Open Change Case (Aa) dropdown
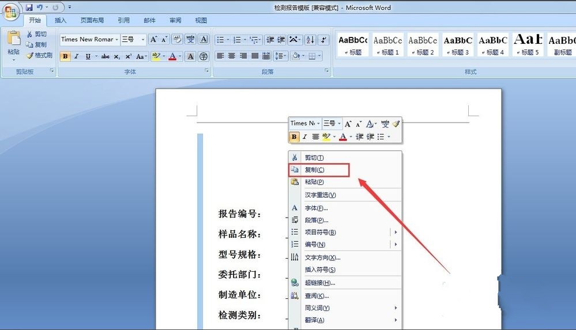 (x=141, y=56)
